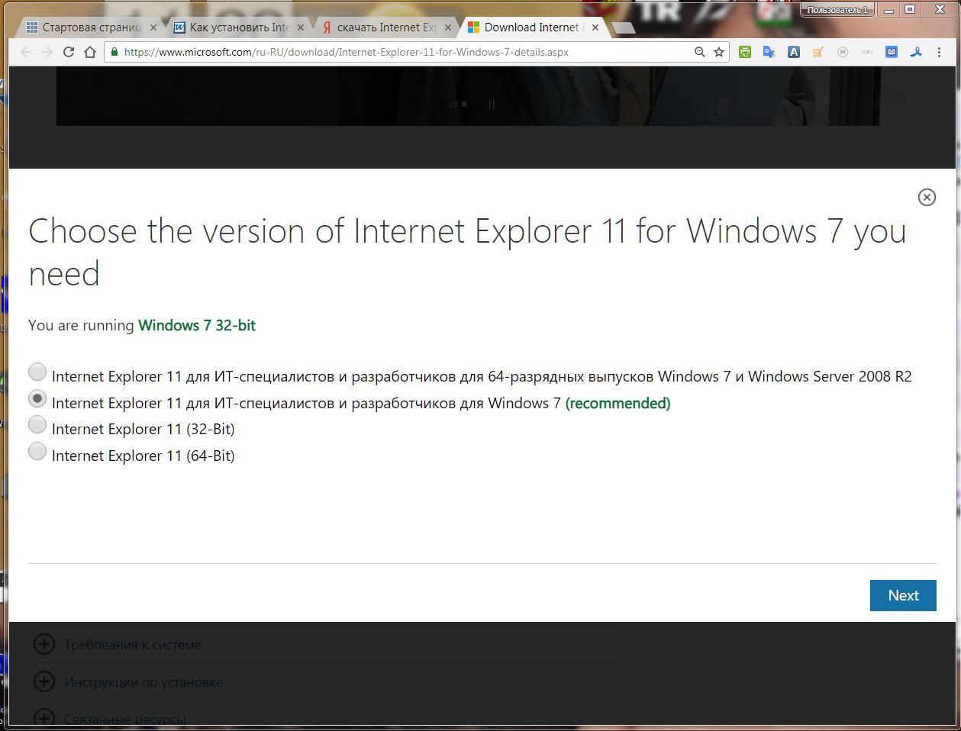The width and height of the screenshot is (961, 731).
Task: Click the Next button
Action: (903, 595)
